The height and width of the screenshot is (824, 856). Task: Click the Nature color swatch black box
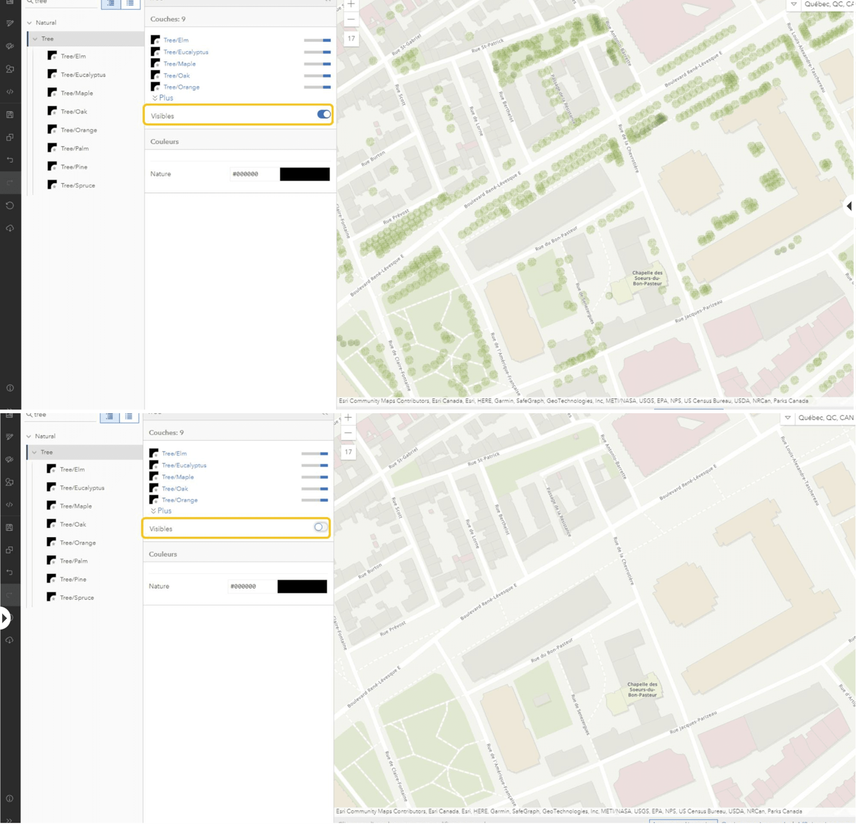pos(302,174)
